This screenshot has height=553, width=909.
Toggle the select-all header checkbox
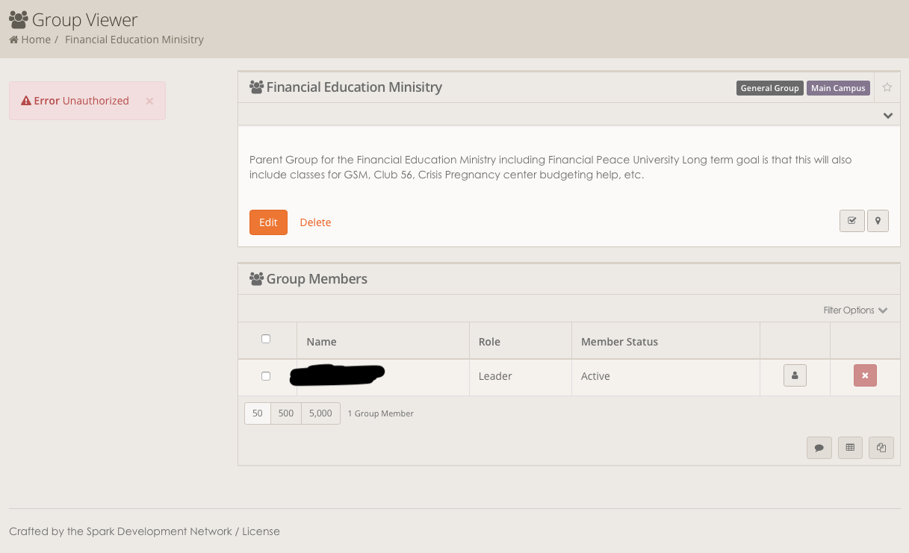(x=266, y=339)
